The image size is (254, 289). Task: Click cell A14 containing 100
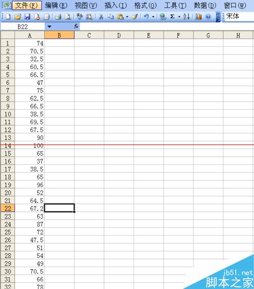(29, 146)
